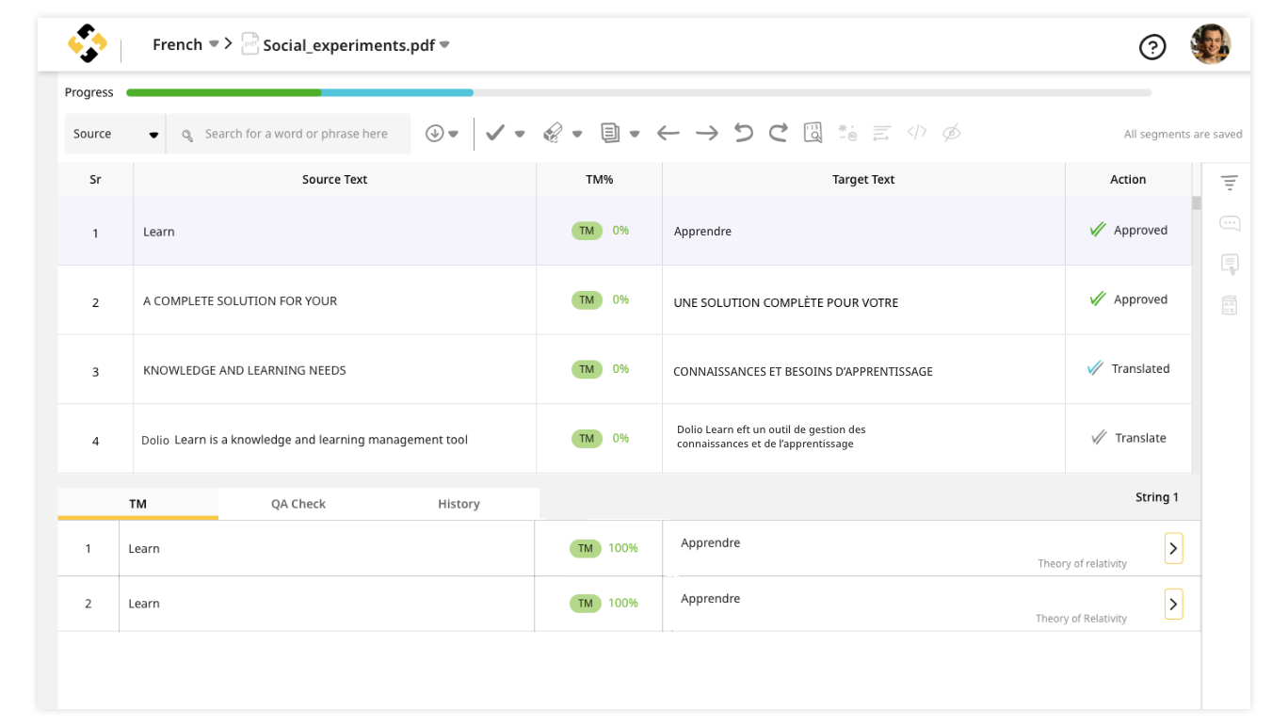Click the redo icon
This screenshot has height=727, width=1288.
coord(778,133)
